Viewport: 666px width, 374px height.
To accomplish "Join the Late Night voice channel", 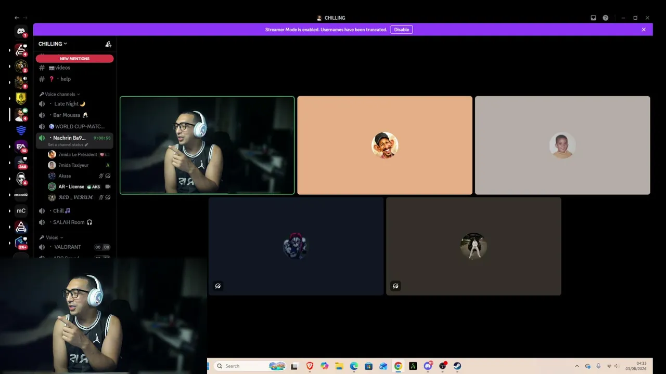I will [75, 104].
